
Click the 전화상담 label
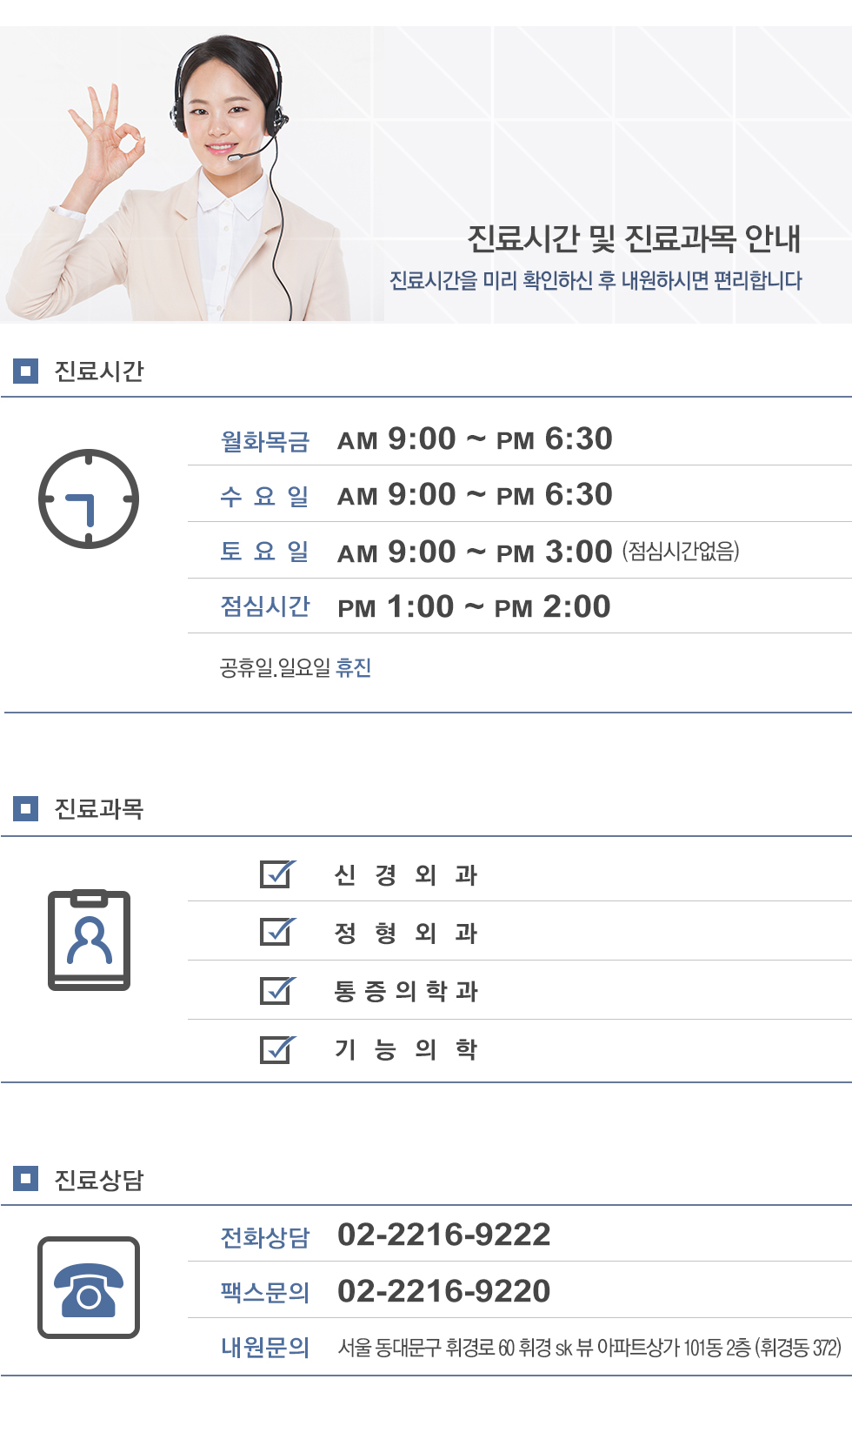(265, 1237)
